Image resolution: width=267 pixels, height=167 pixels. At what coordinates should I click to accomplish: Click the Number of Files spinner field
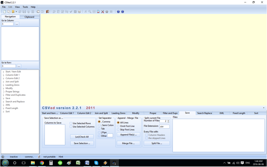(164, 121)
